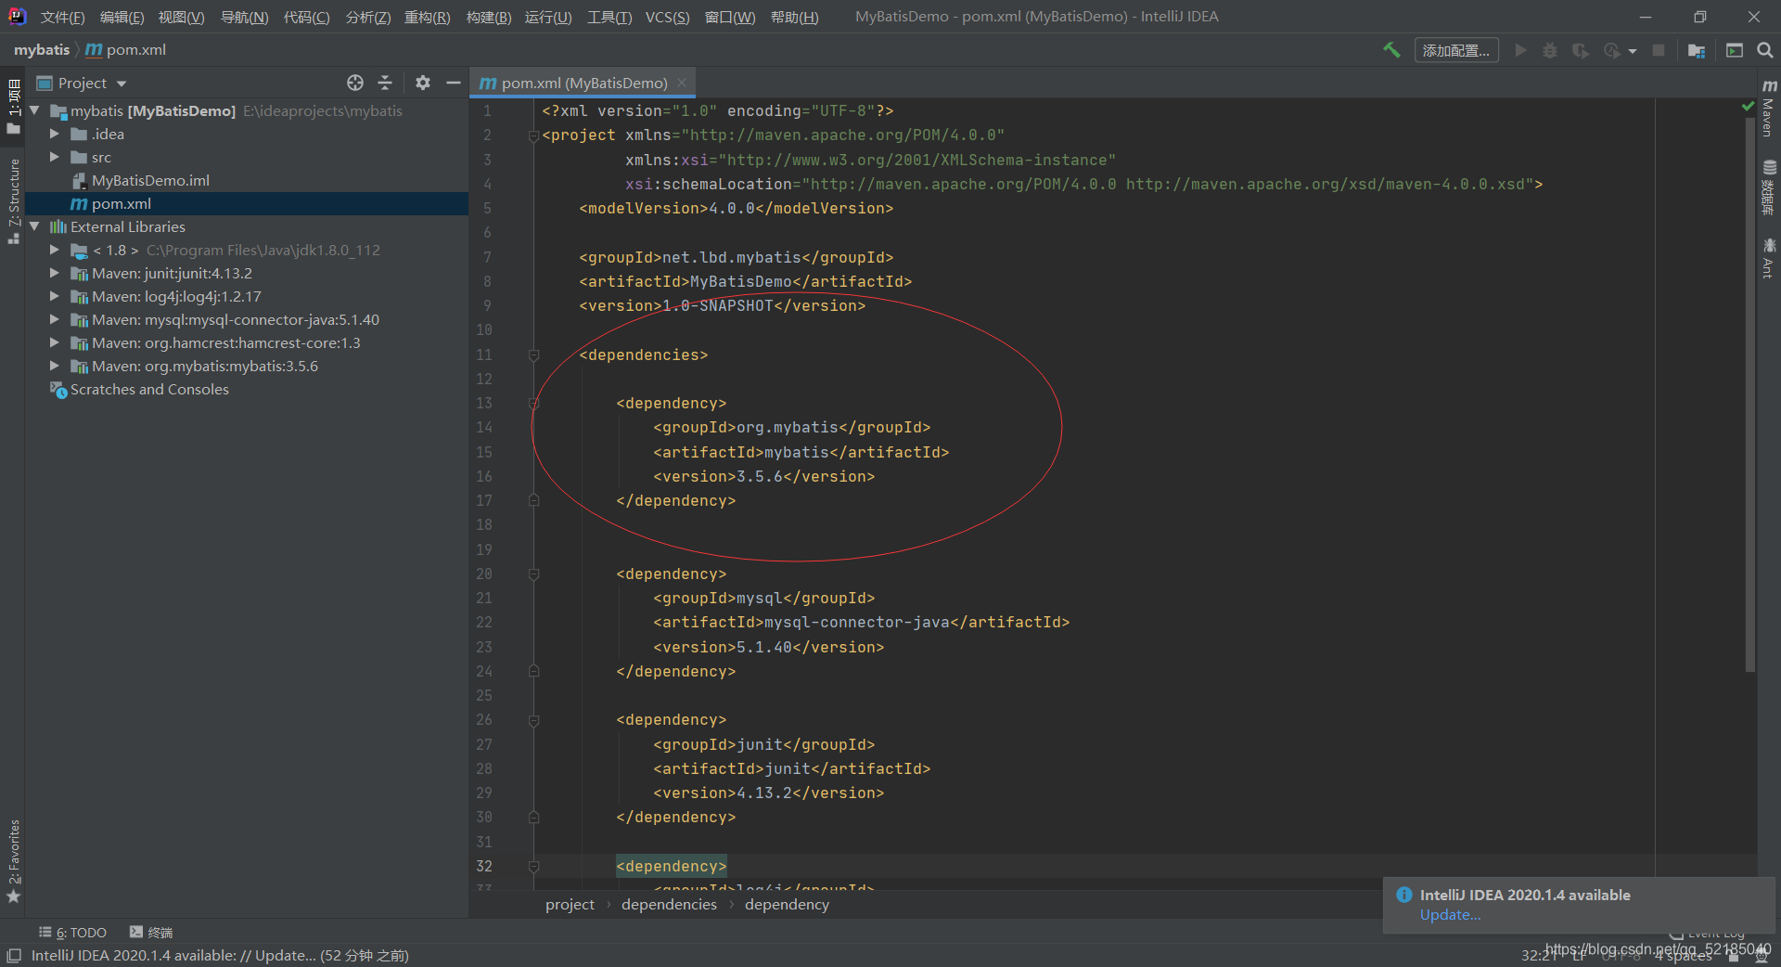Select pom.xml in project tree
1781x967 pixels.
tap(121, 203)
